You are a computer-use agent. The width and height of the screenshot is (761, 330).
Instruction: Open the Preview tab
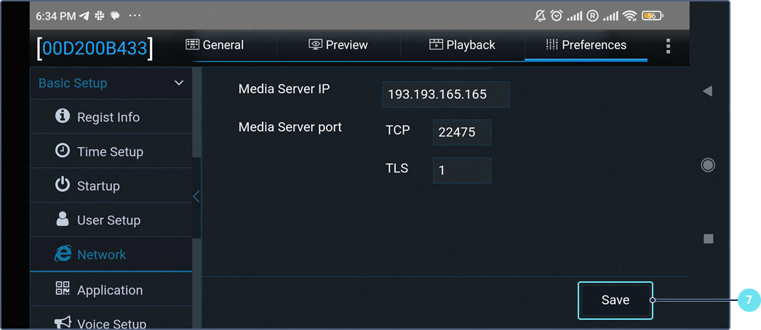click(x=338, y=45)
